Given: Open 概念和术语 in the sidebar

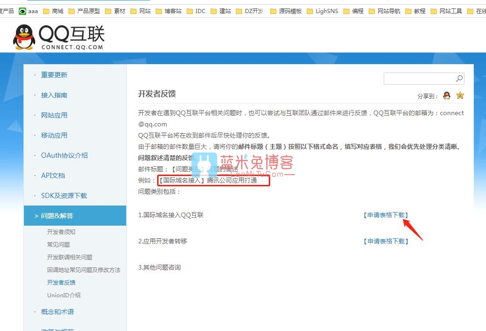Looking at the screenshot, I should [58, 311].
